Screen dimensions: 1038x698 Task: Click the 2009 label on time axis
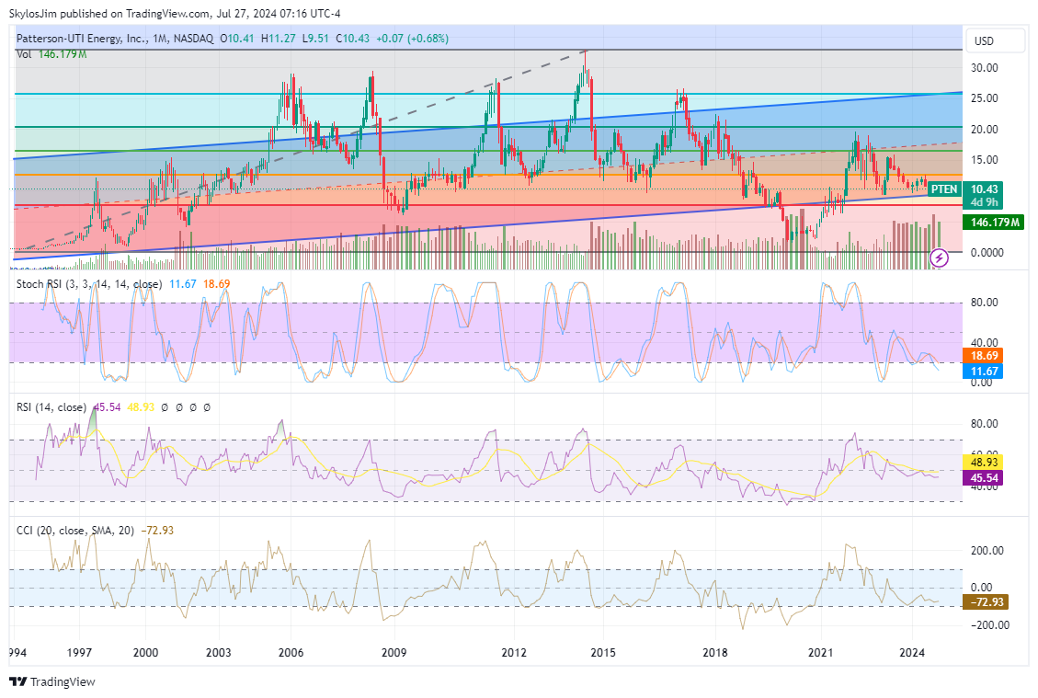click(394, 652)
